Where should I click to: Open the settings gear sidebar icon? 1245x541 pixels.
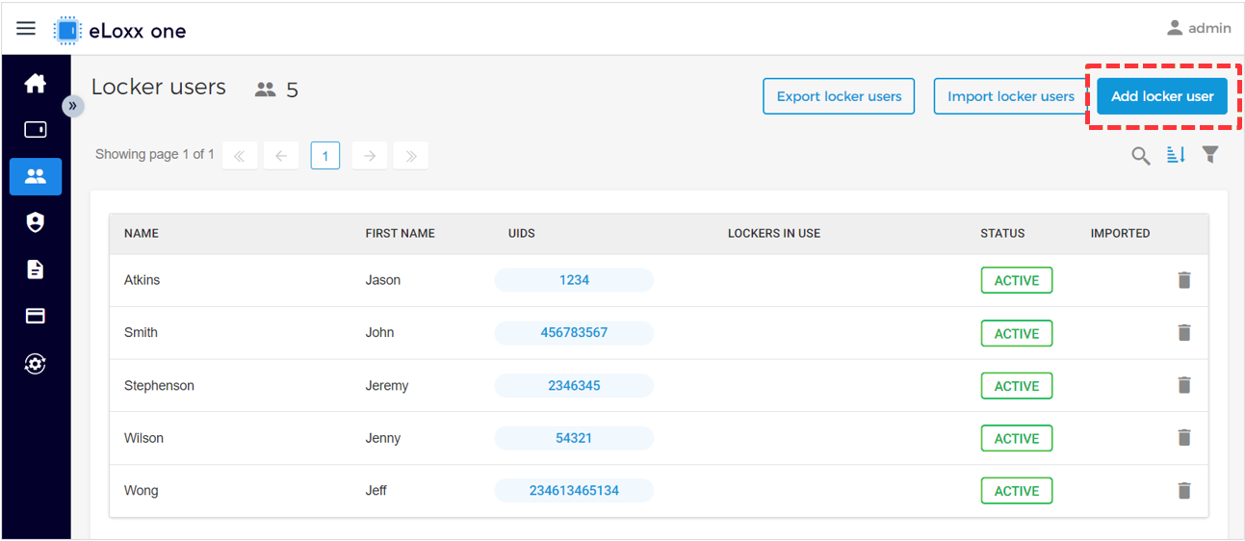pos(36,363)
